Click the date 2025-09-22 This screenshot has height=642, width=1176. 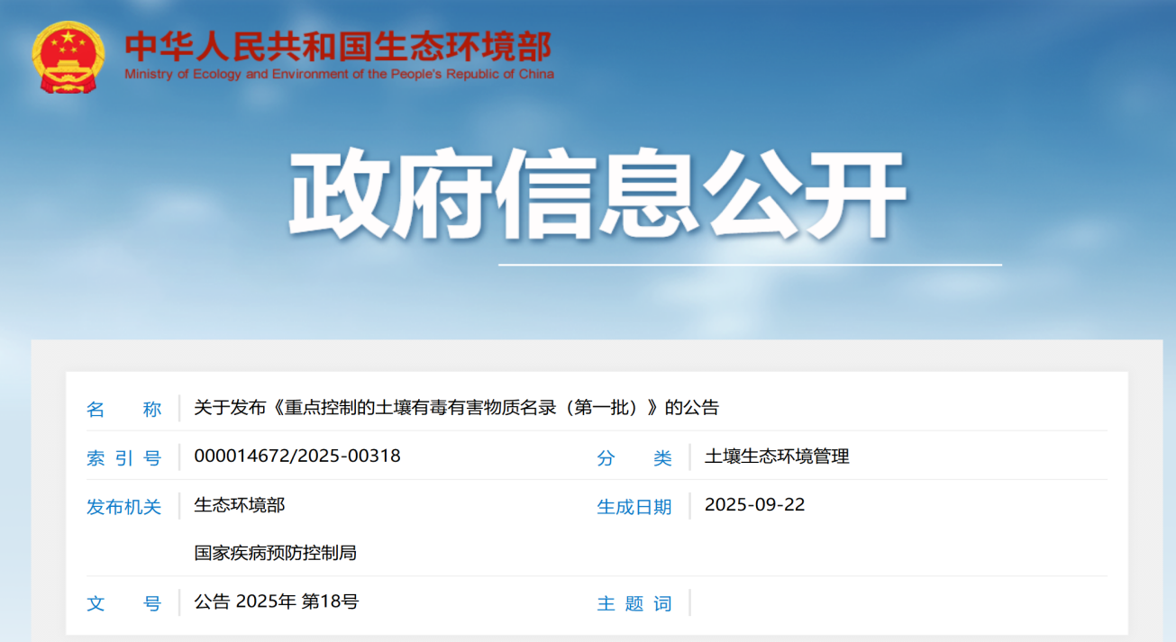pyautogui.click(x=754, y=505)
